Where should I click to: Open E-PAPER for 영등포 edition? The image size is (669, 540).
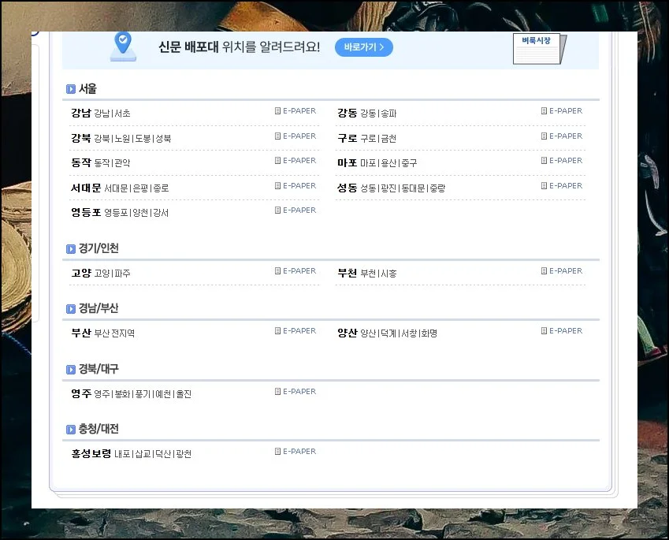pyautogui.click(x=295, y=210)
